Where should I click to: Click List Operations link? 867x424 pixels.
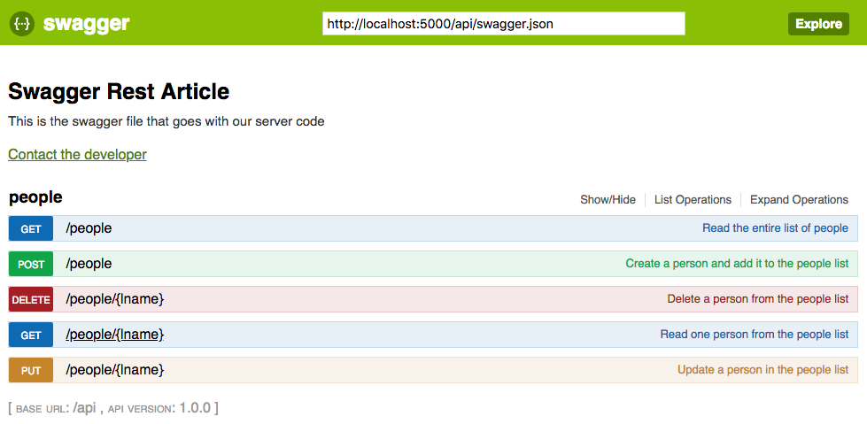(693, 199)
